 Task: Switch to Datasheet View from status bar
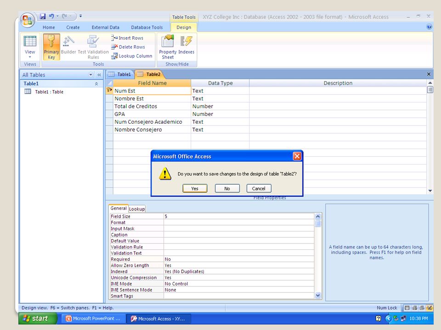(407, 308)
